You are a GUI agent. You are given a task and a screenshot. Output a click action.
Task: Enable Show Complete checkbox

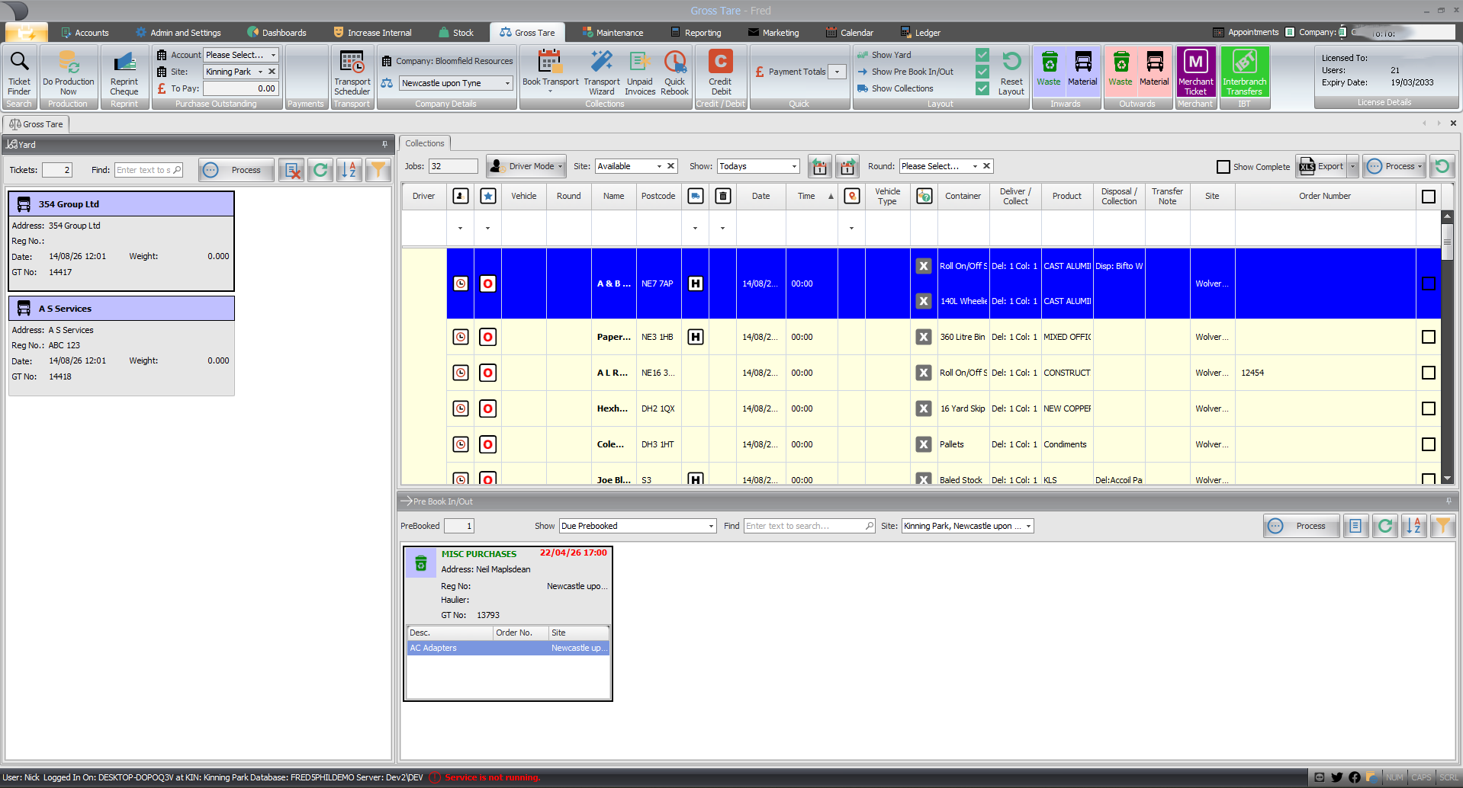(x=1223, y=167)
